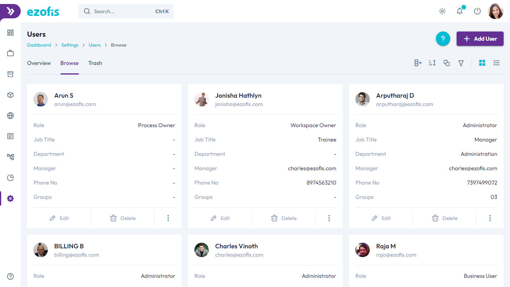Open the settings gear icon in sidebar
This screenshot has width=510, height=287.
[10, 199]
